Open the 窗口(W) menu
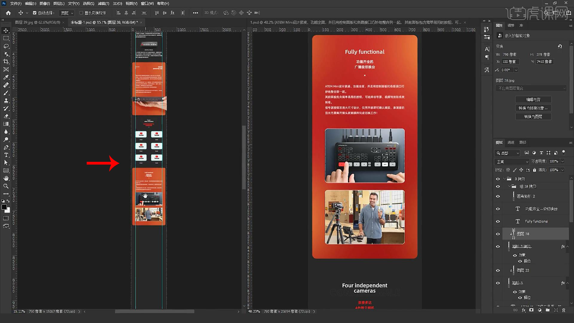 coord(147,4)
